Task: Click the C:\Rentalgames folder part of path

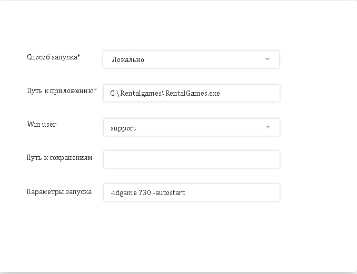Action: point(136,94)
